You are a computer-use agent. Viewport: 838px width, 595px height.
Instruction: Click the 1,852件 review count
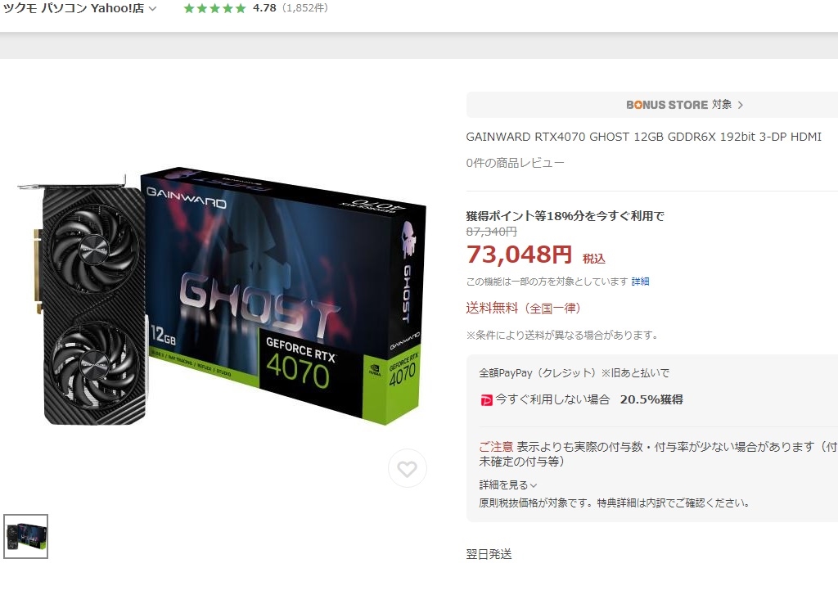(x=304, y=8)
